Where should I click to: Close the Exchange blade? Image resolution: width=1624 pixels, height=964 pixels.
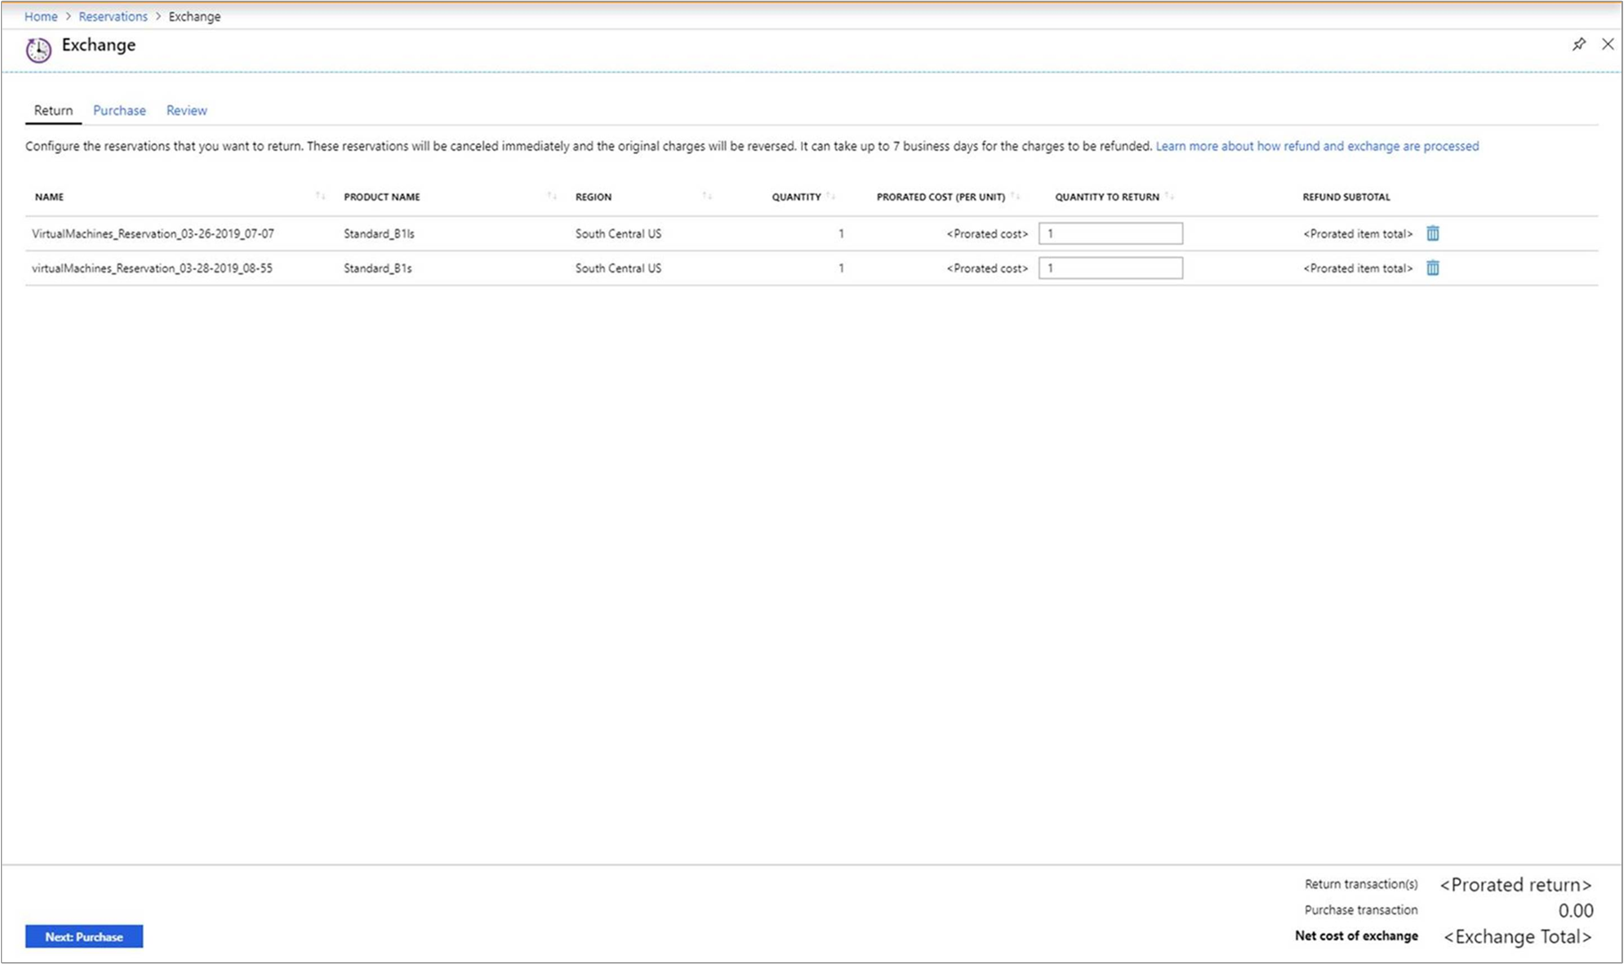pos(1608,44)
